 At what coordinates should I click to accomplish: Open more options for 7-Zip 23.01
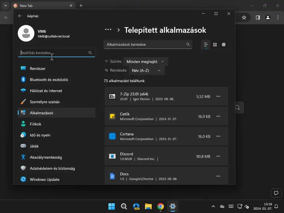point(218,96)
